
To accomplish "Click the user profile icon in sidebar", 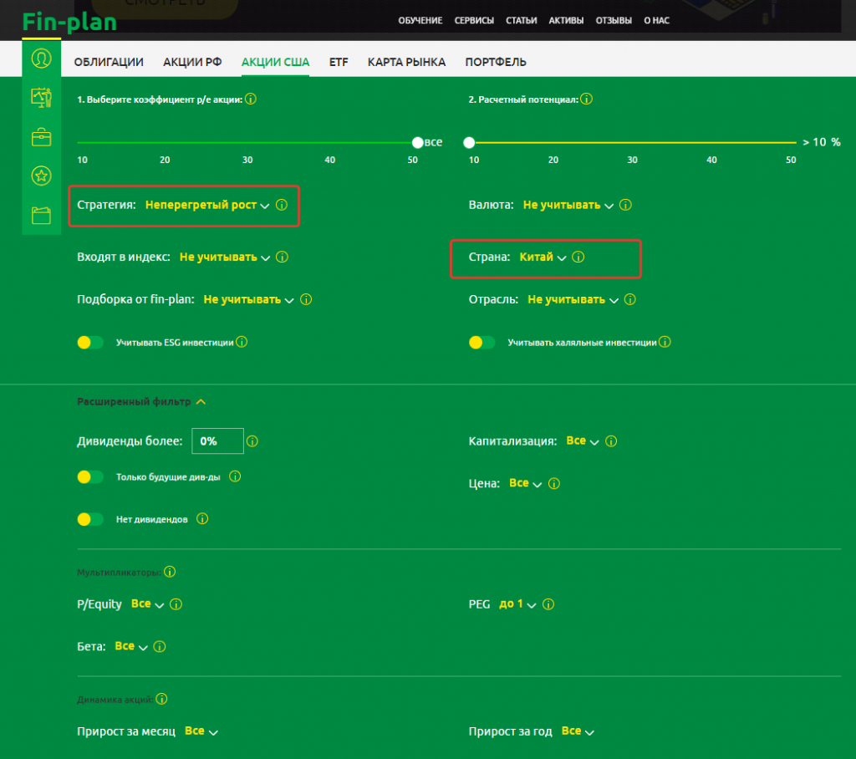I will (41, 59).
